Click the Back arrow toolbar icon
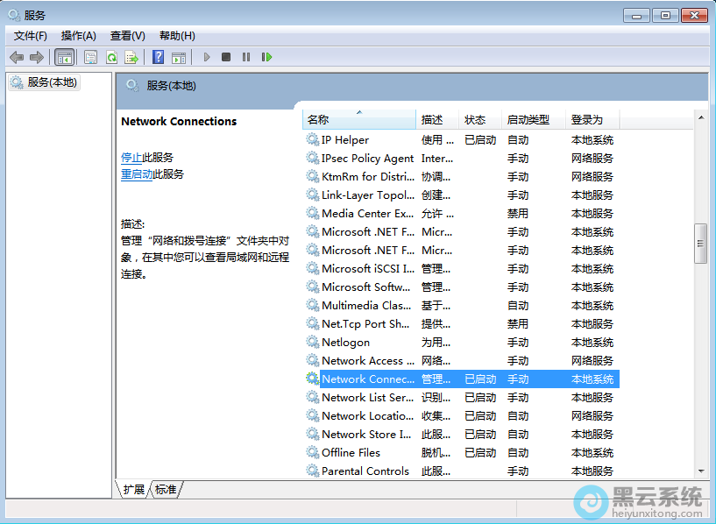Viewport: 716px width, 524px height. tap(17, 57)
